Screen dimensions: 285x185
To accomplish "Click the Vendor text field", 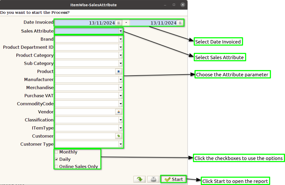I will [x=85, y=112].
